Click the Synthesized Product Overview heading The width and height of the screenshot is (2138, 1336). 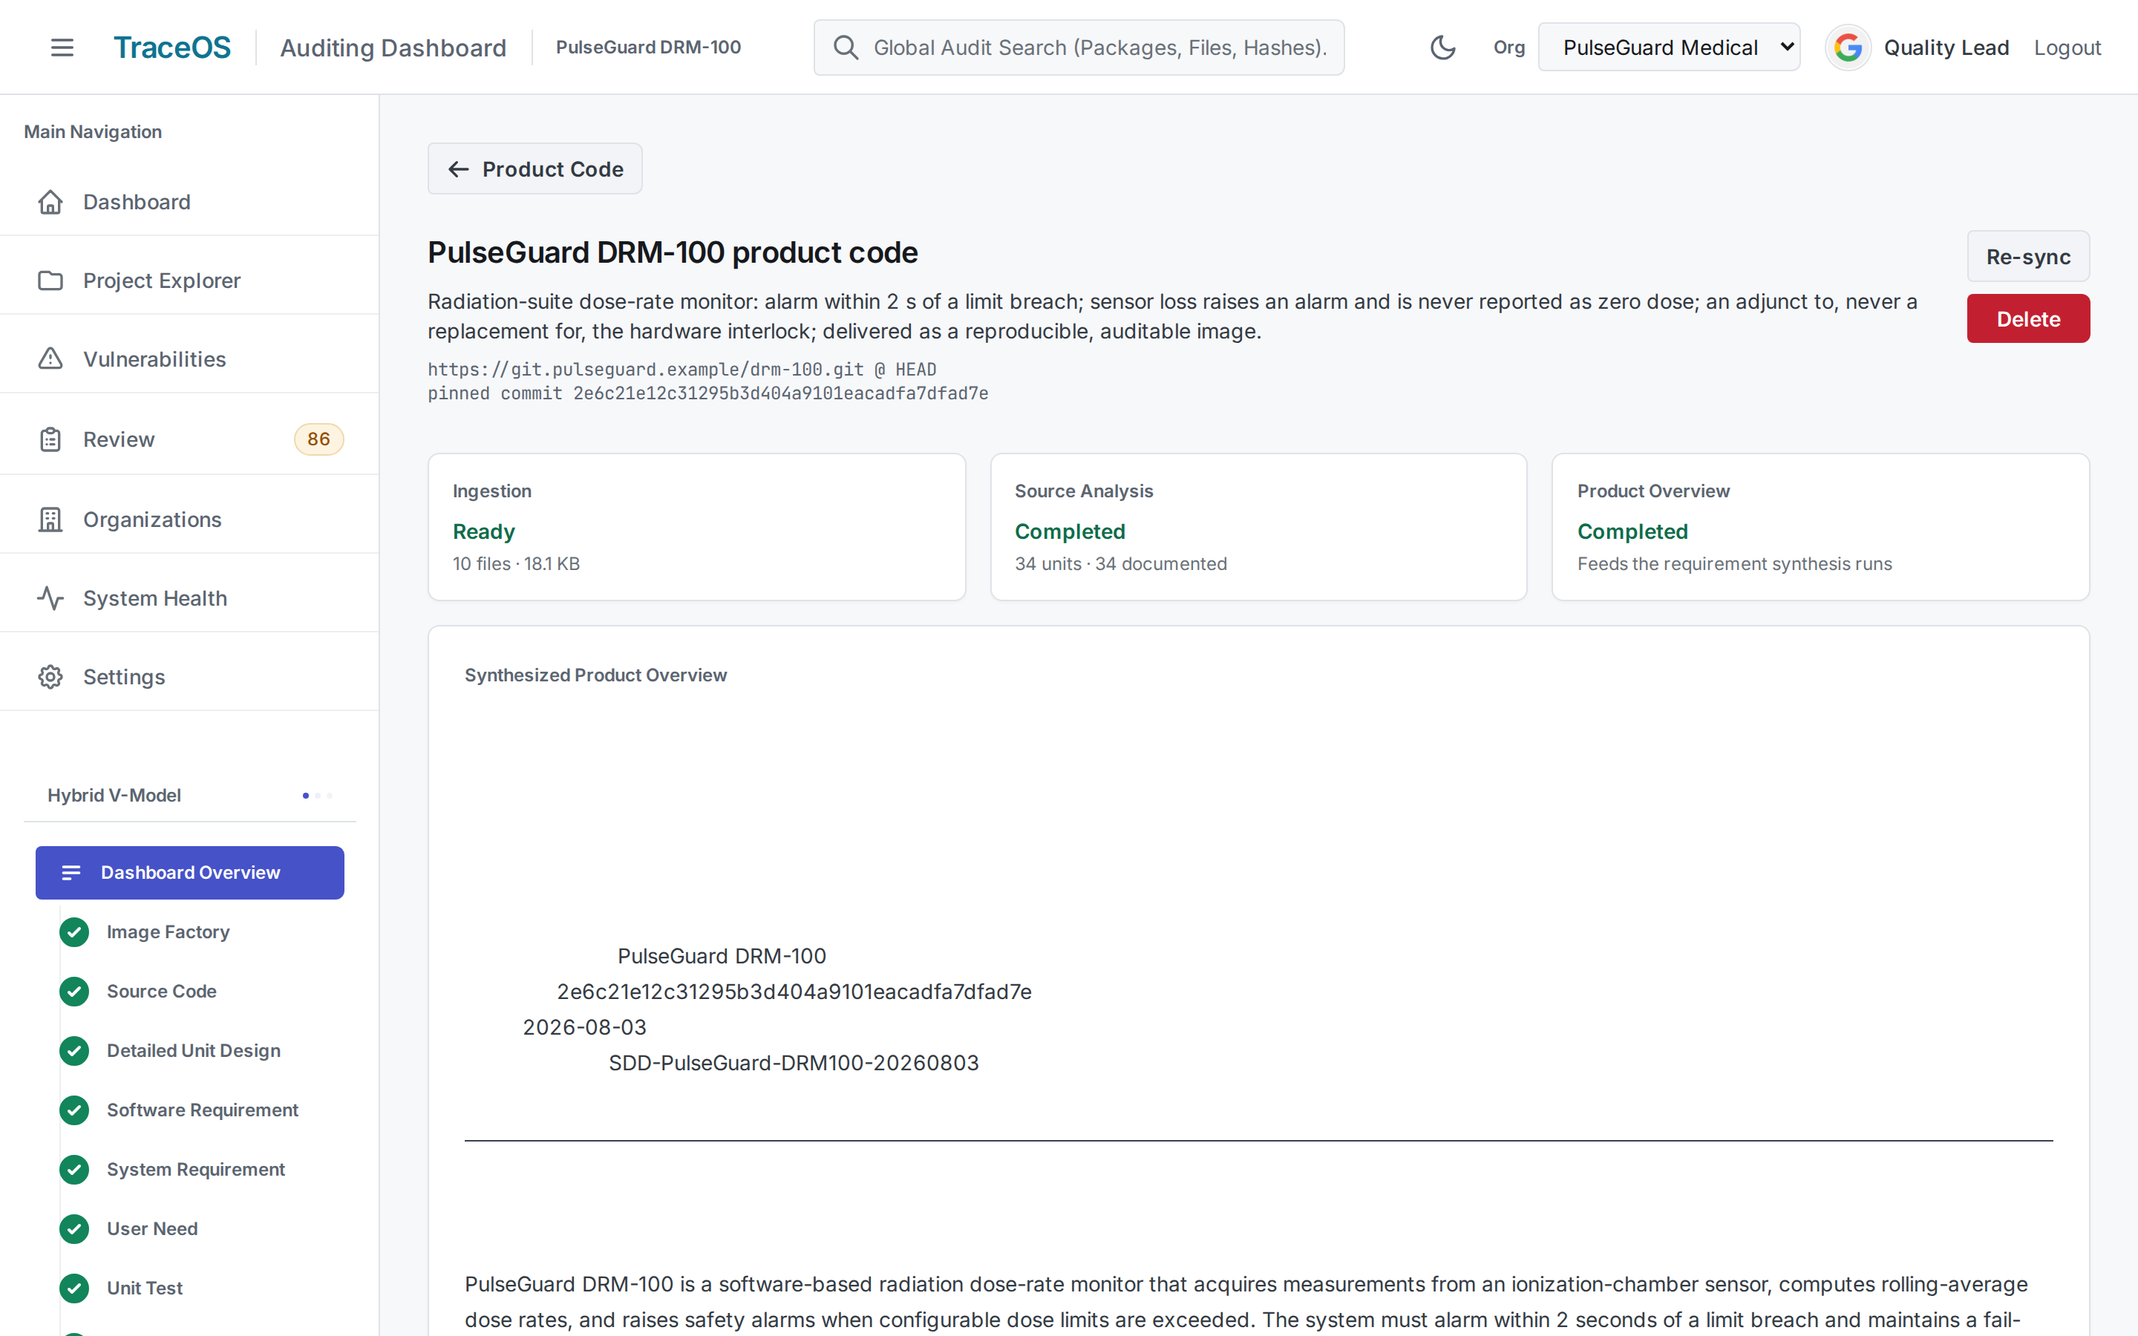595,675
